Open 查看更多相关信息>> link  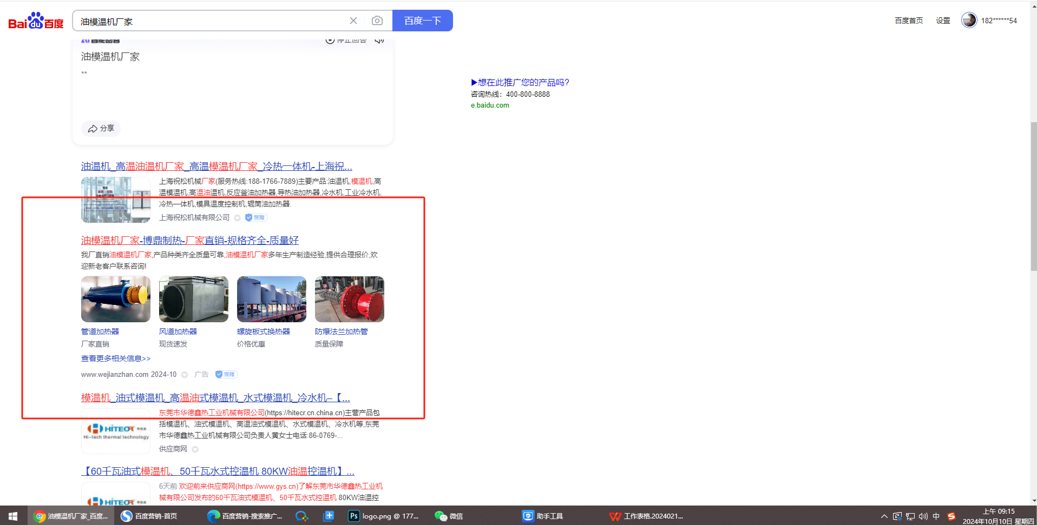click(116, 358)
